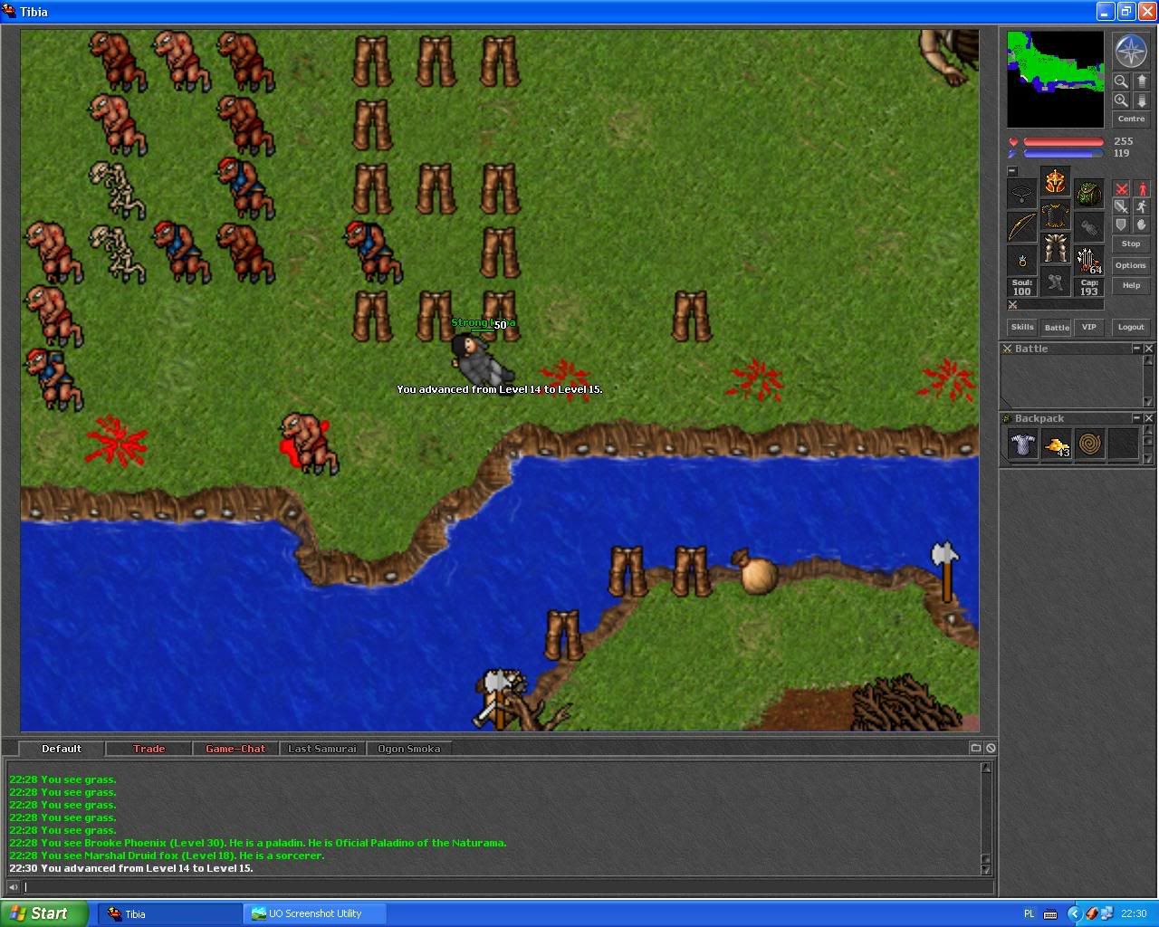Toggle the Battle window button
Image resolution: width=1159 pixels, height=927 pixels.
click(x=1057, y=327)
